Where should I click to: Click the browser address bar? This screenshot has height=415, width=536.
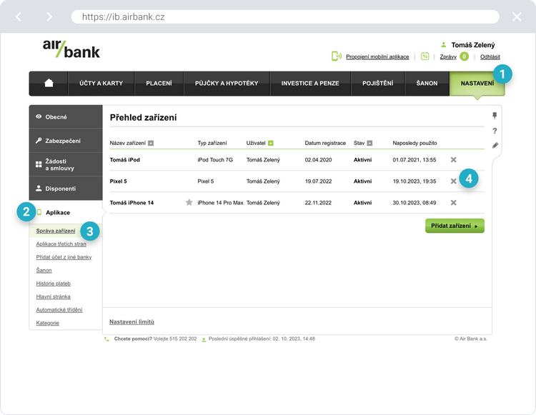[x=286, y=16]
